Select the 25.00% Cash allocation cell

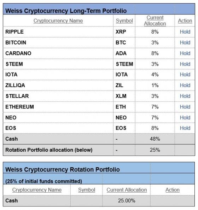pyautogui.click(x=127, y=200)
